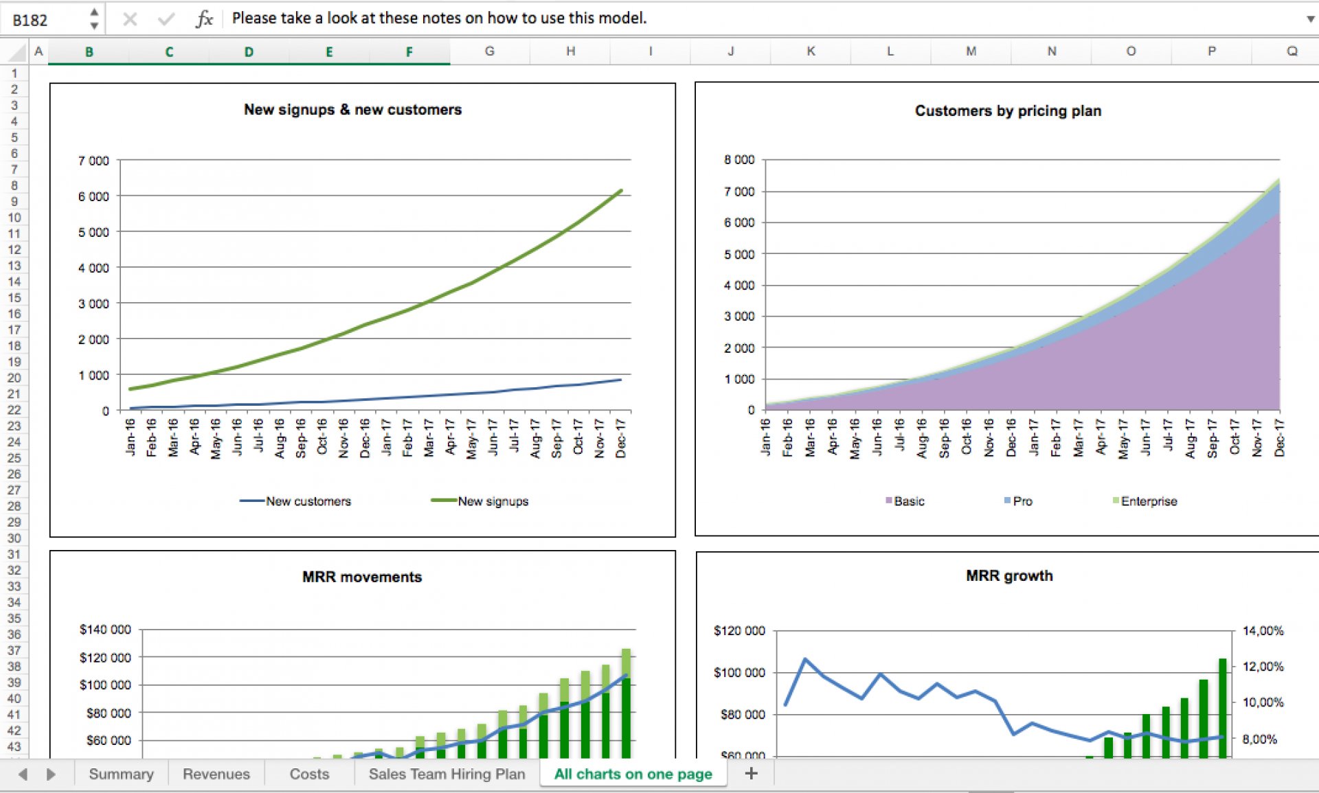Viewport: 1319px width, 793px height.
Task: Open the Sales Team Hiring Plan tab
Action: (447, 774)
